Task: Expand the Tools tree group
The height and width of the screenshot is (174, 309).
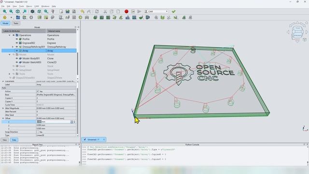Action: (10, 74)
